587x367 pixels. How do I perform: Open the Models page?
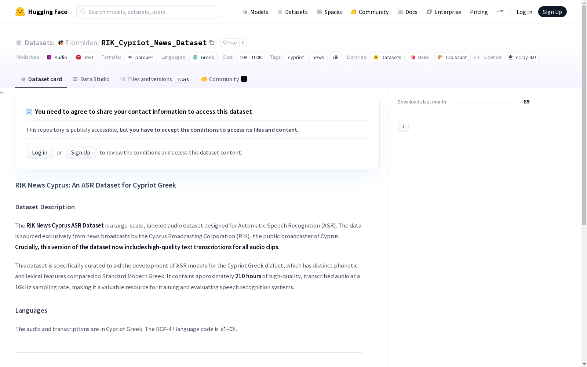pyautogui.click(x=255, y=12)
